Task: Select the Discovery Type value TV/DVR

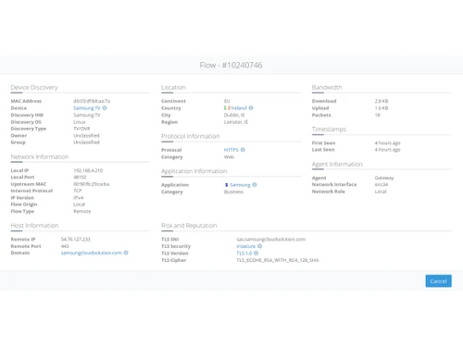Action: (81, 129)
